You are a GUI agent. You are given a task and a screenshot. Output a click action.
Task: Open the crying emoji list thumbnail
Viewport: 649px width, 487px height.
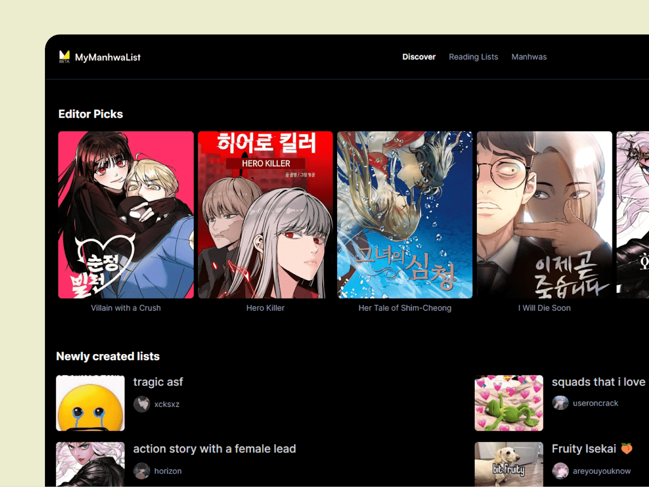(x=90, y=403)
